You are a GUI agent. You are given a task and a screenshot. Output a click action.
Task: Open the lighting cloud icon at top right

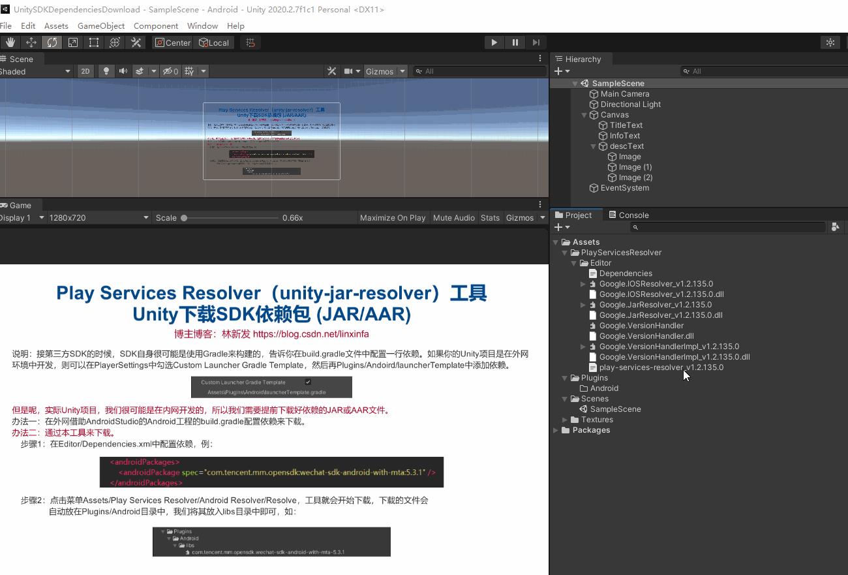(x=830, y=42)
